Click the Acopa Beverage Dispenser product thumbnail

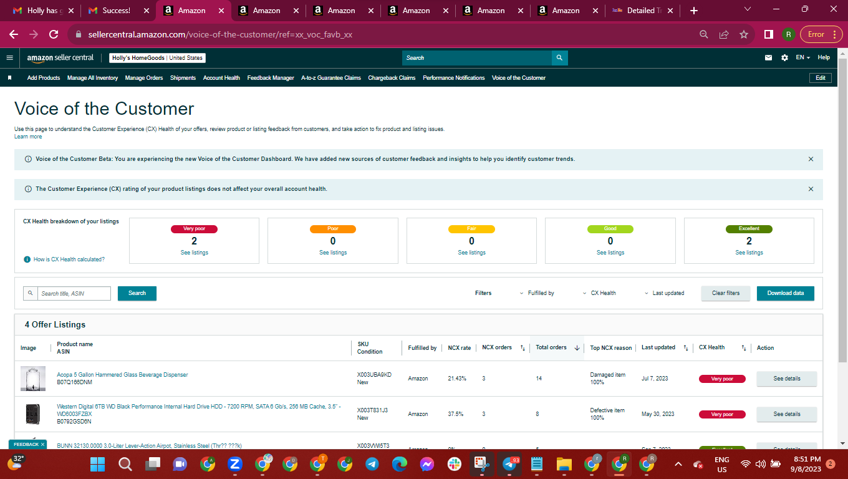pos(33,379)
